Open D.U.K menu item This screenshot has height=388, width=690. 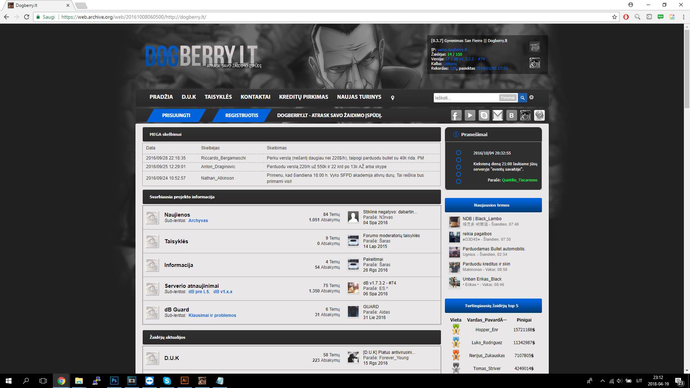click(189, 97)
